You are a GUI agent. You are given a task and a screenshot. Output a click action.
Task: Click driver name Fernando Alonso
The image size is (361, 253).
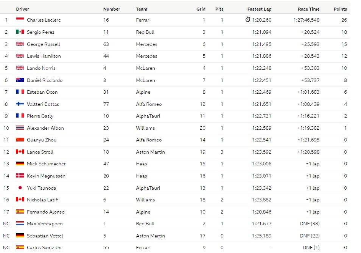45,212
